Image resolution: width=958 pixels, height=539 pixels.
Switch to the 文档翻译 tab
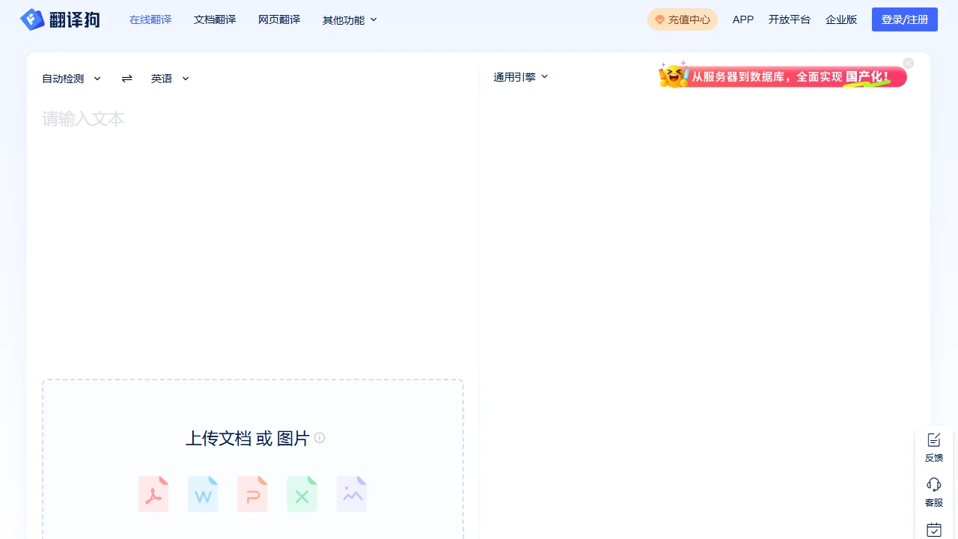(215, 19)
